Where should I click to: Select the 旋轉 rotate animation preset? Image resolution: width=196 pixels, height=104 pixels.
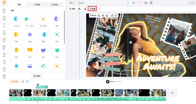pyautogui.click(x=30, y=34)
